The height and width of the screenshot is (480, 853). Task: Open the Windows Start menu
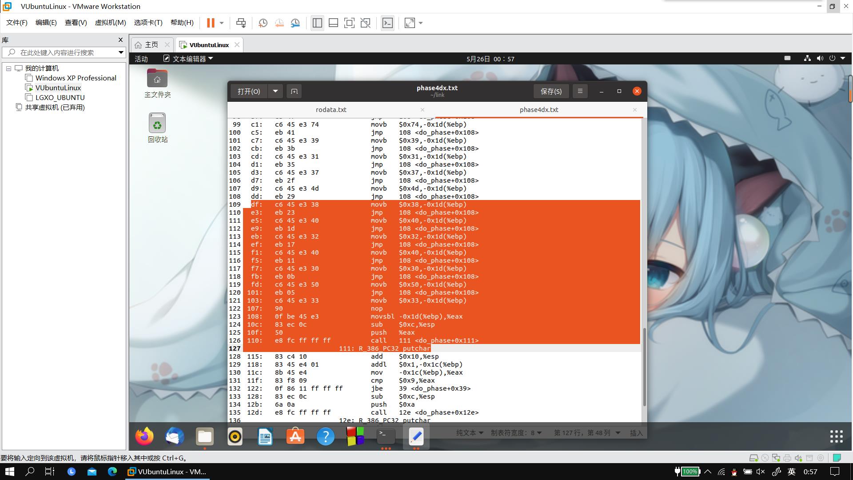tap(9, 472)
